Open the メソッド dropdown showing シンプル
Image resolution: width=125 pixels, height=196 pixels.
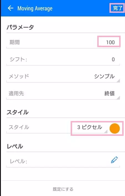click(104, 76)
